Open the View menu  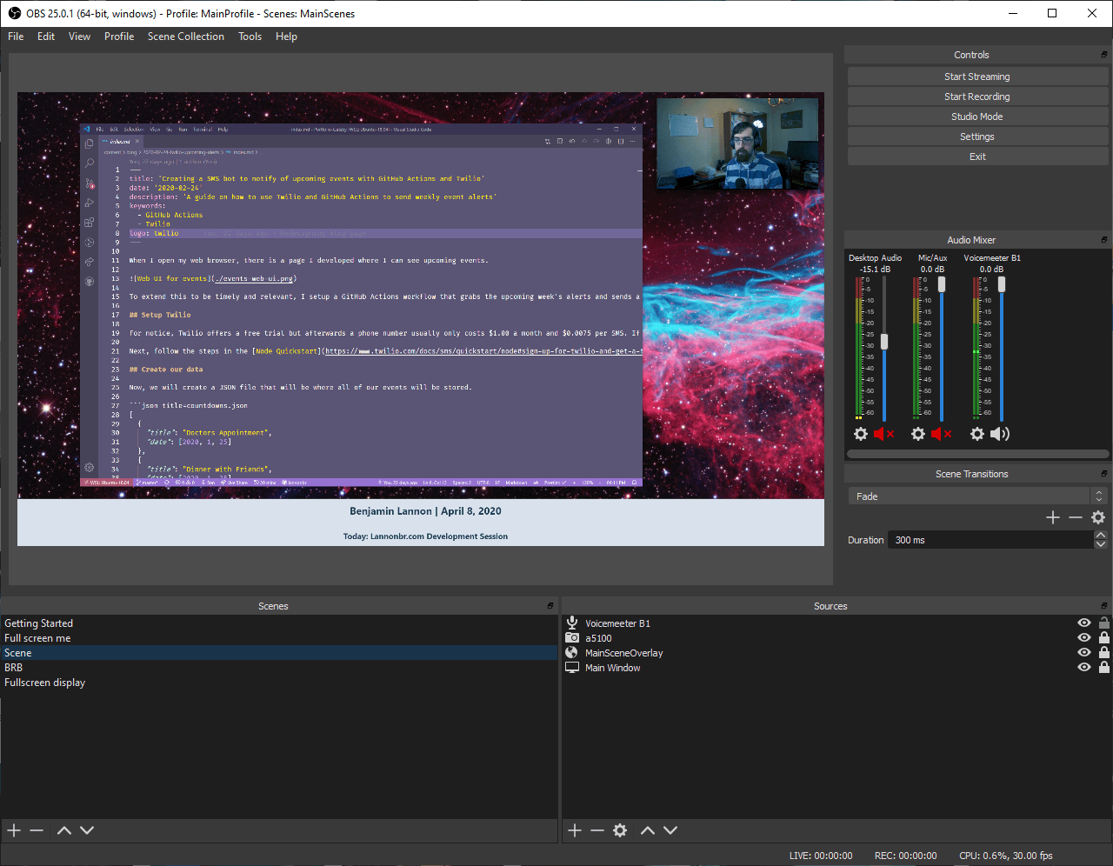point(79,37)
